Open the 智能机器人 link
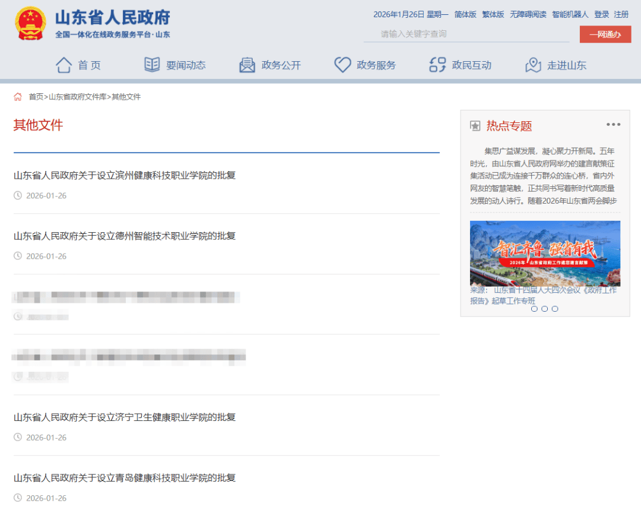The height and width of the screenshot is (513, 641). pos(570,14)
